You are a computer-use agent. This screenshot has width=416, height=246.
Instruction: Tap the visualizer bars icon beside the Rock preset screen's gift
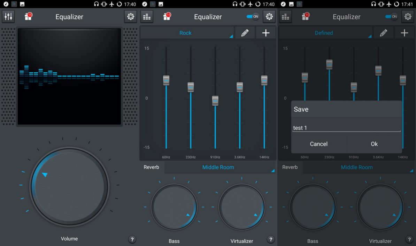pos(147,17)
